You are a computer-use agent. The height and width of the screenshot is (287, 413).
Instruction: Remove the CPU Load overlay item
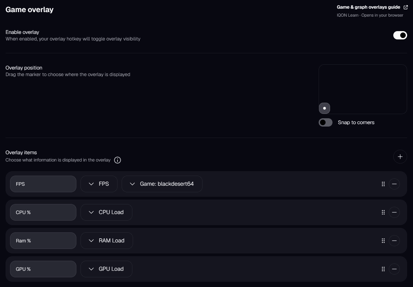[394, 212]
